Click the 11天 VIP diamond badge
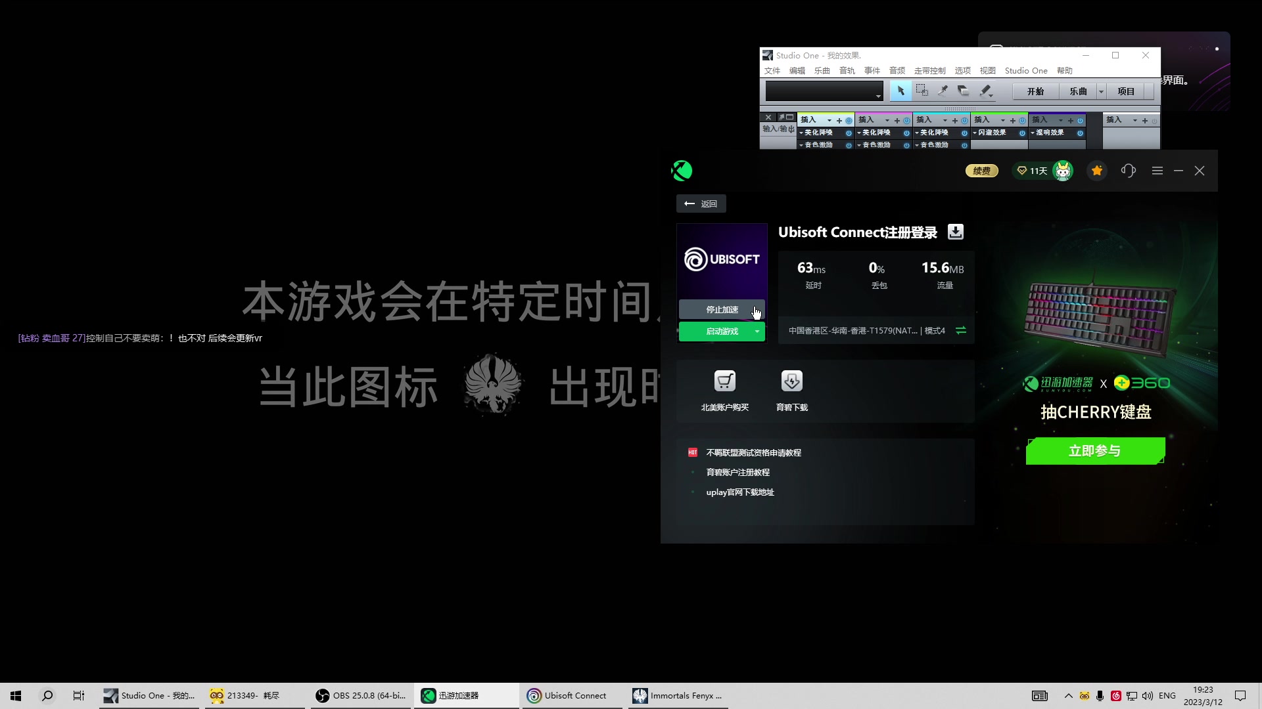 click(1032, 171)
